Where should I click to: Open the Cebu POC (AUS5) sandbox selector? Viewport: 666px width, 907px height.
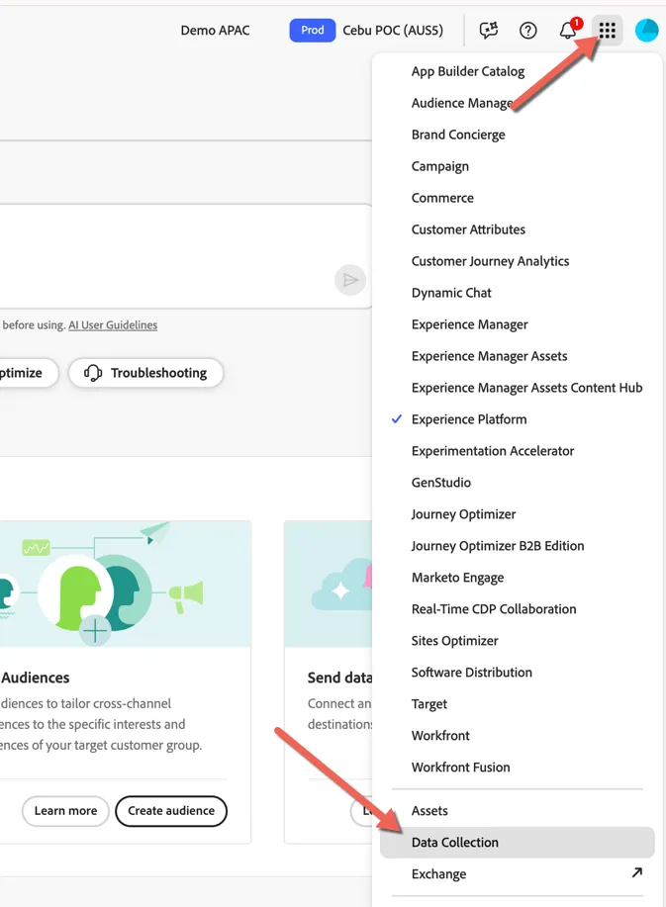(x=393, y=30)
